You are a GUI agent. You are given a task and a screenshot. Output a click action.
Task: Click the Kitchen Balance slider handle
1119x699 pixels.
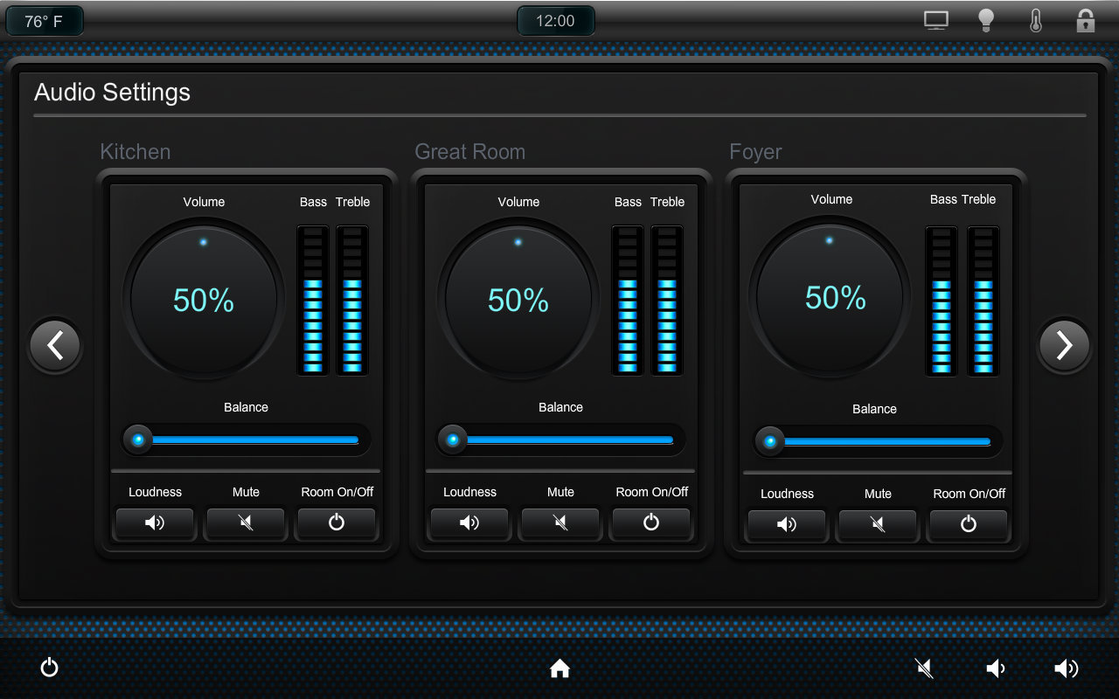138,439
